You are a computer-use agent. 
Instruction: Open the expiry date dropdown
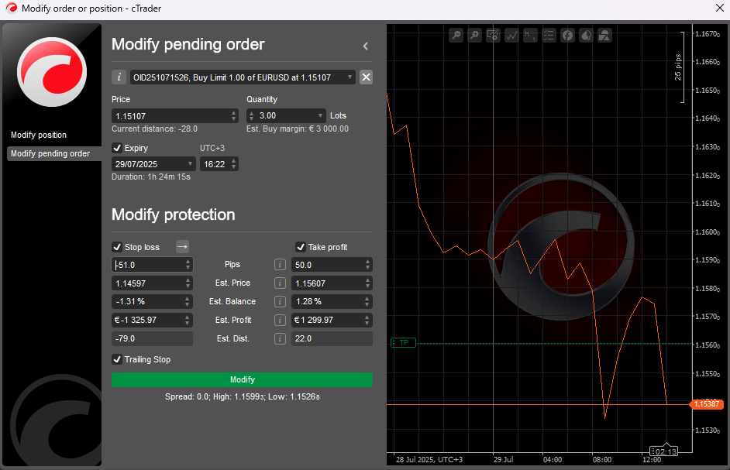[x=191, y=164]
